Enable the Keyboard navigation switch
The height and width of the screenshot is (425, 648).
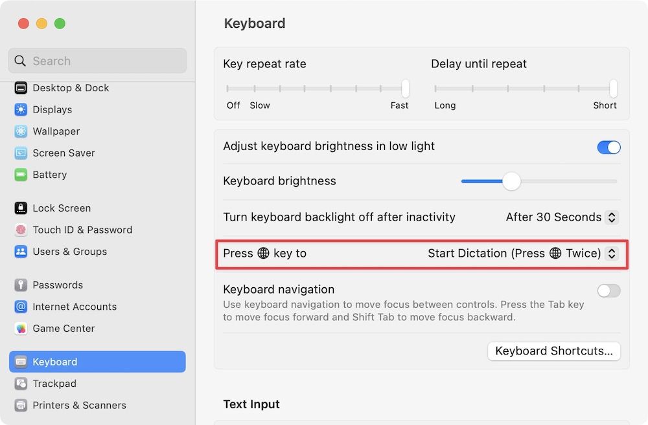coord(608,290)
